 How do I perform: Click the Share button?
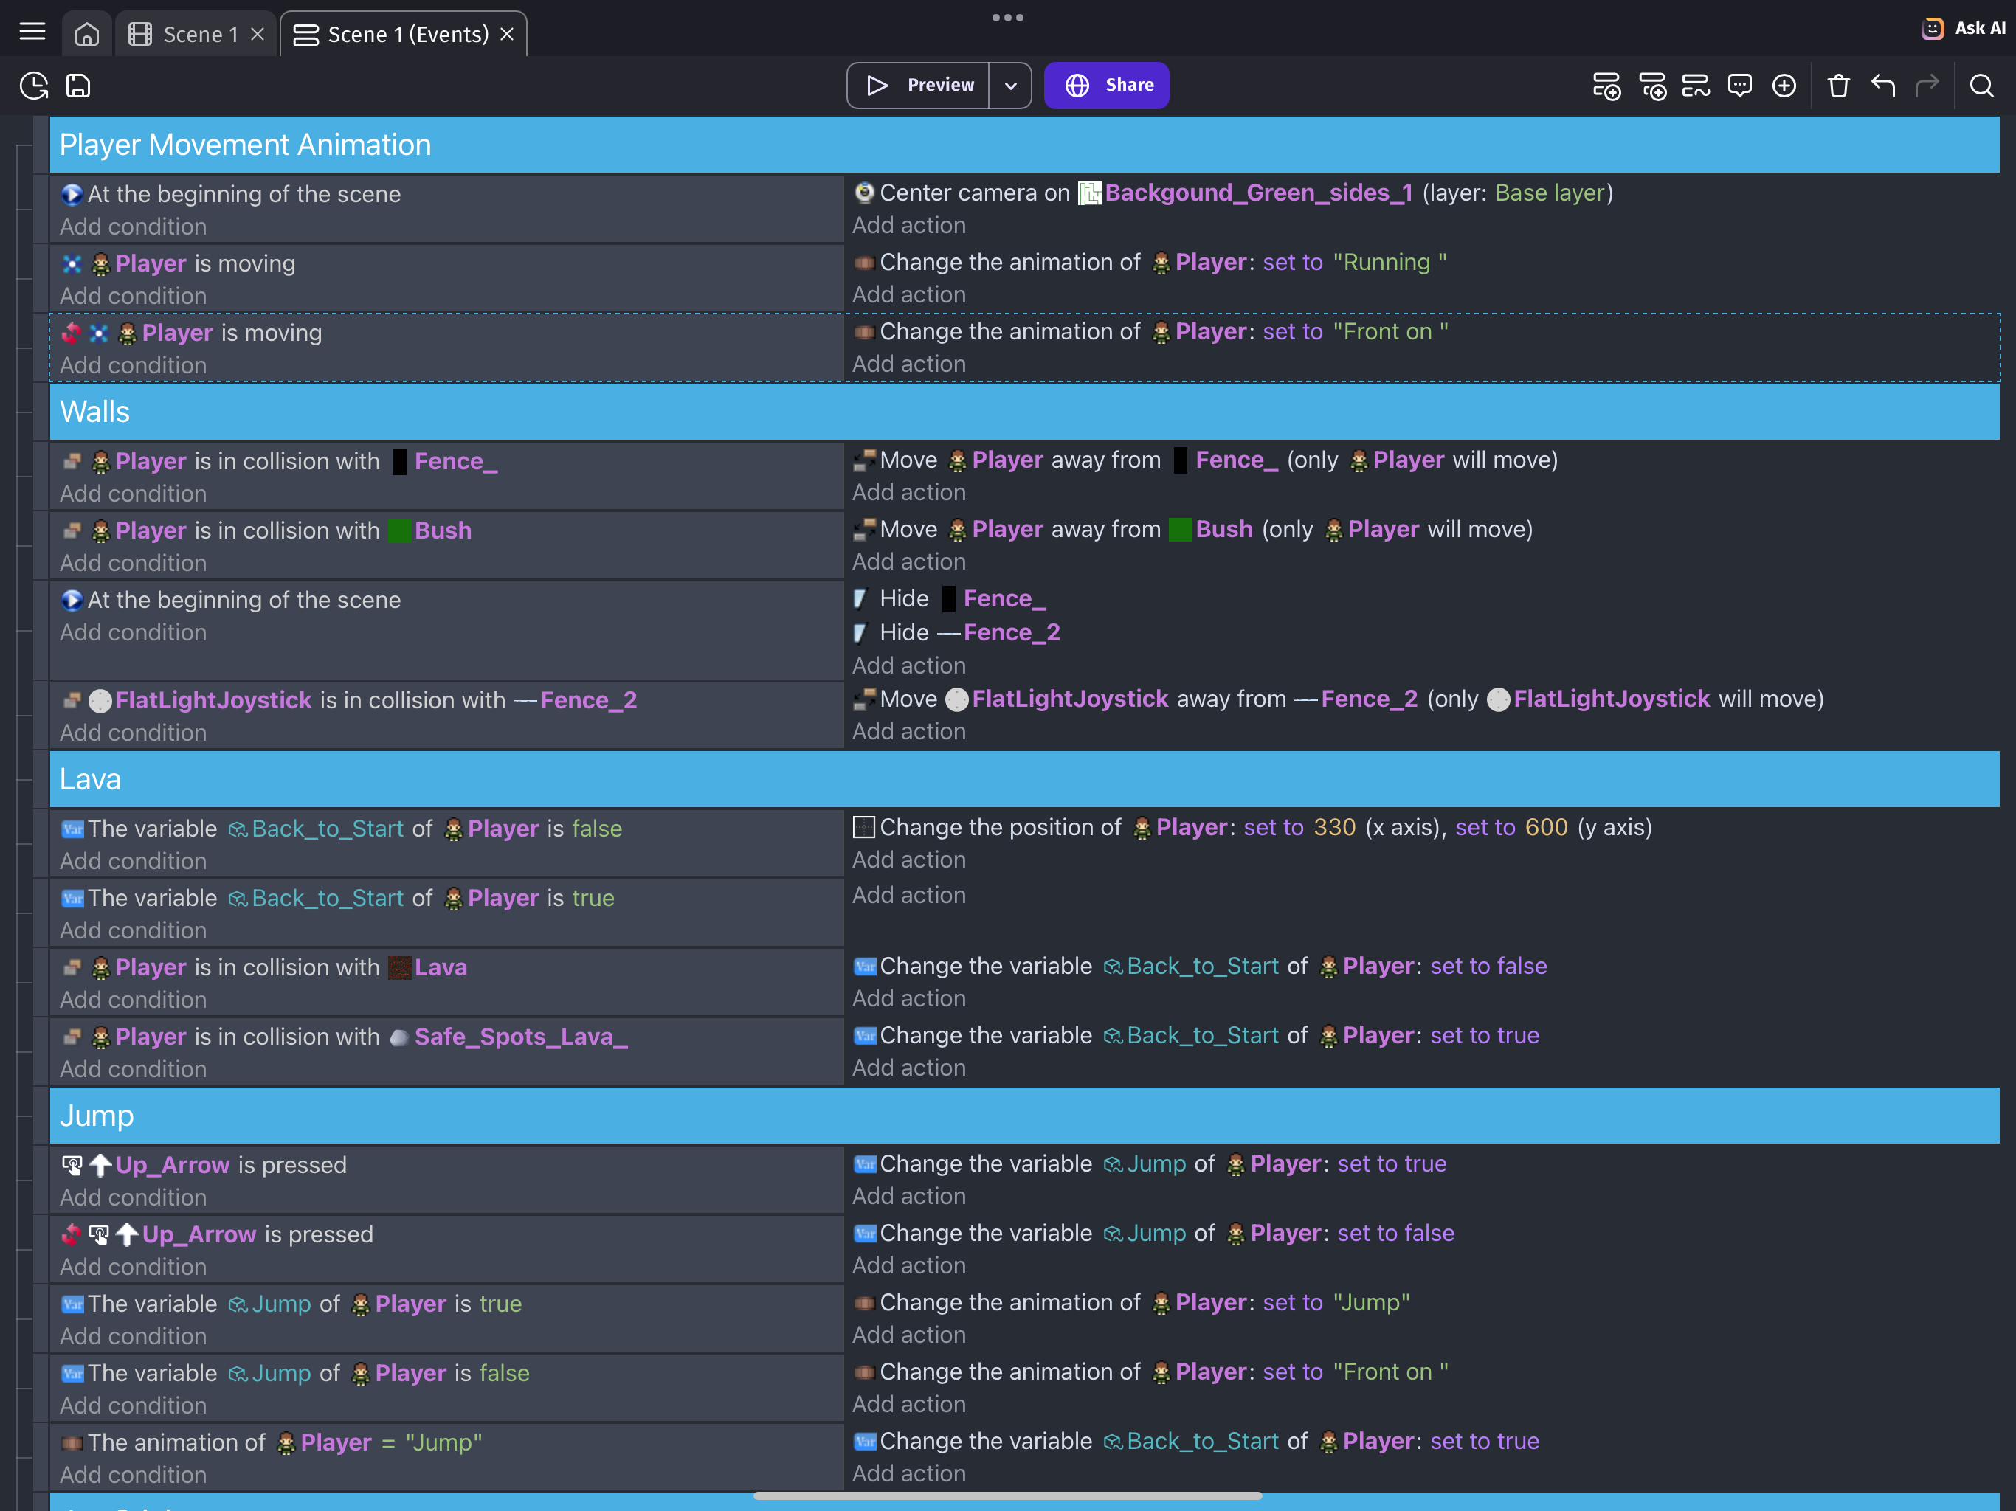[x=1106, y=86]
